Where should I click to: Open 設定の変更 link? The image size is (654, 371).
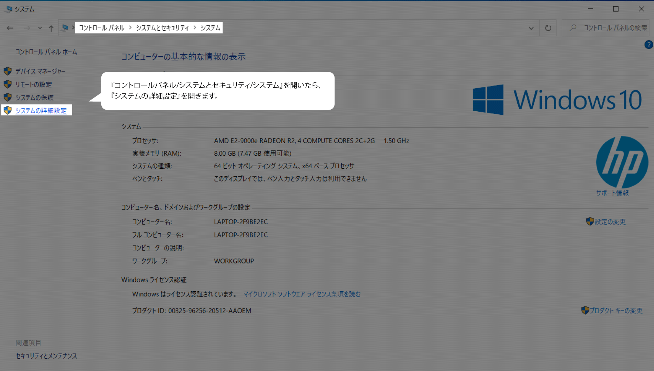coord(610,222)
